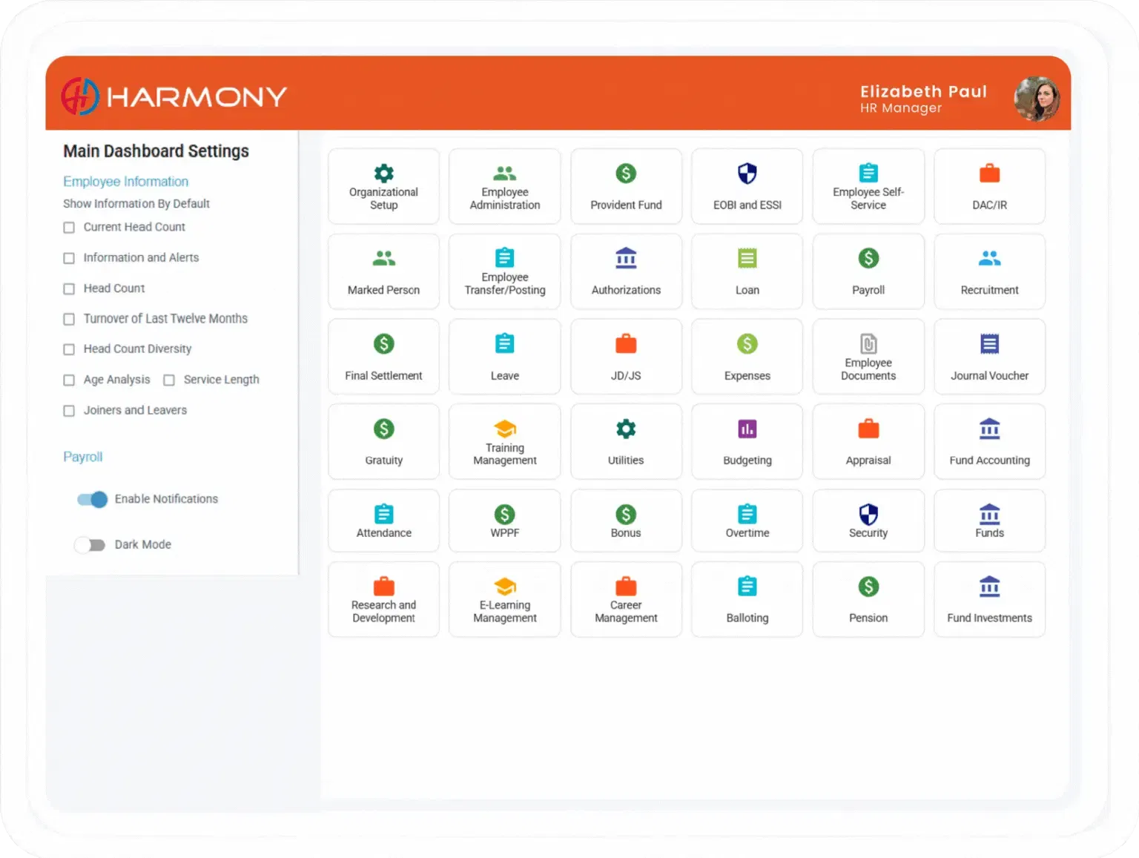Turn off Enable Notifications switch

[93, 499]
